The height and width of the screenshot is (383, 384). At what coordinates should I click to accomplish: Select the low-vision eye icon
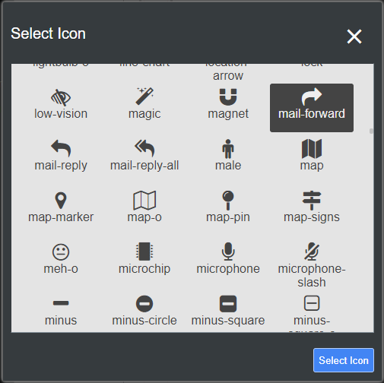[61, 97]
